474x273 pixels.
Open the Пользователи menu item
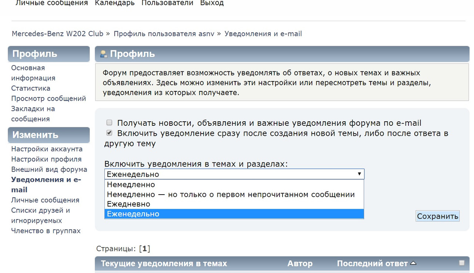coord(167,3)
